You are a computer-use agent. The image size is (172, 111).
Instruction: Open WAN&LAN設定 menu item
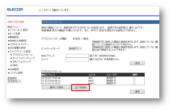pos(17,41)
